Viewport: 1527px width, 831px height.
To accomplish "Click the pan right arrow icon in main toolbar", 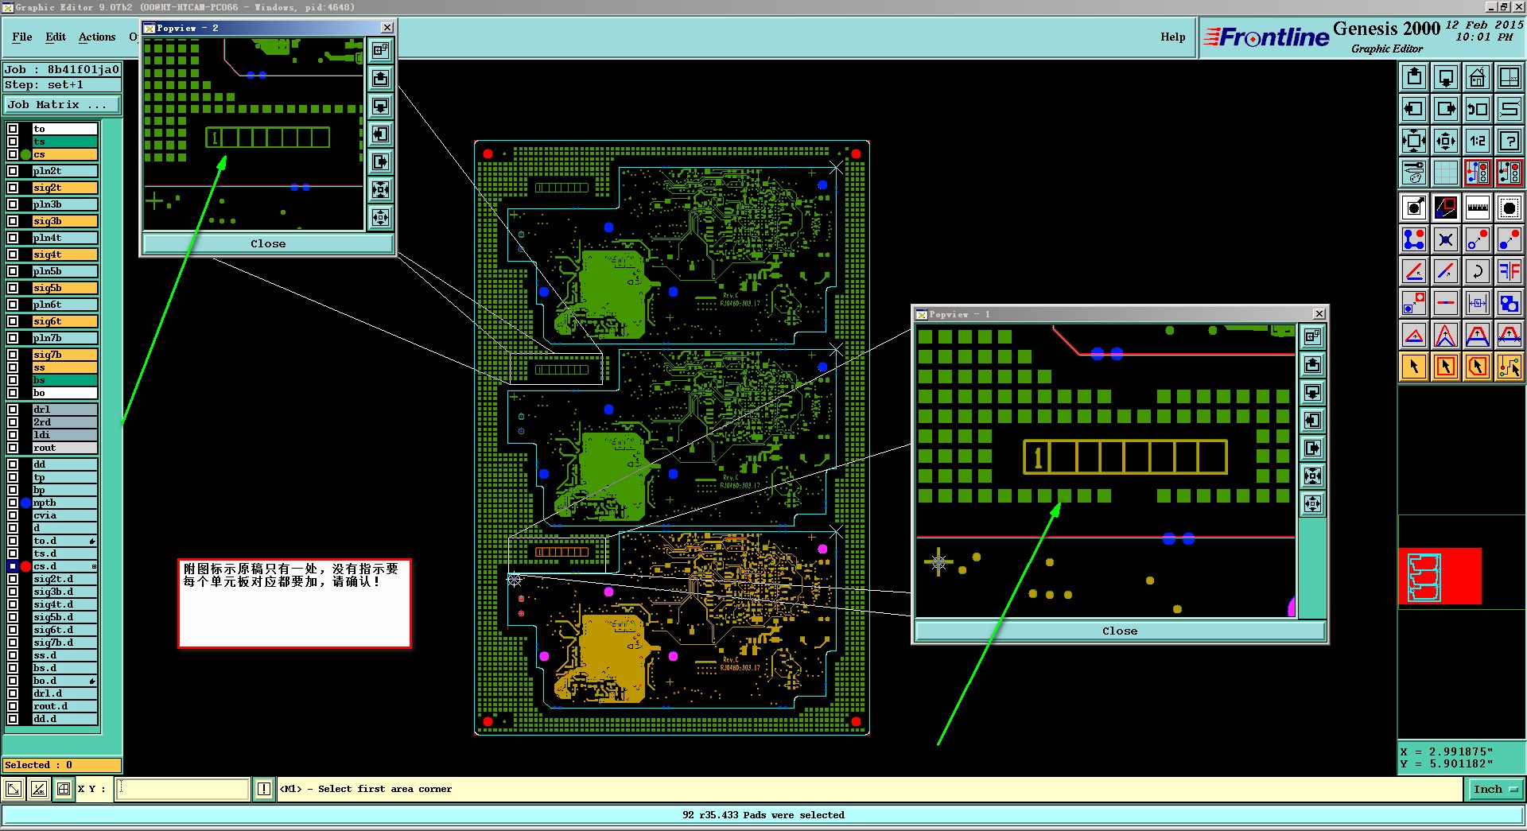I will 1446,109.
